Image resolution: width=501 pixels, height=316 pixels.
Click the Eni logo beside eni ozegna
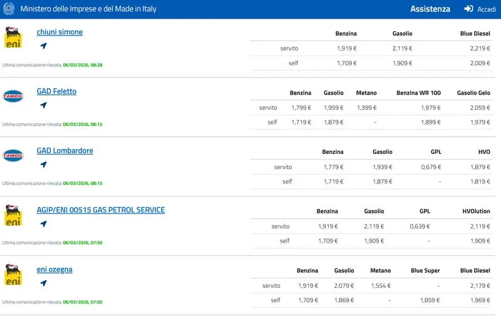(x=13, y=275)
